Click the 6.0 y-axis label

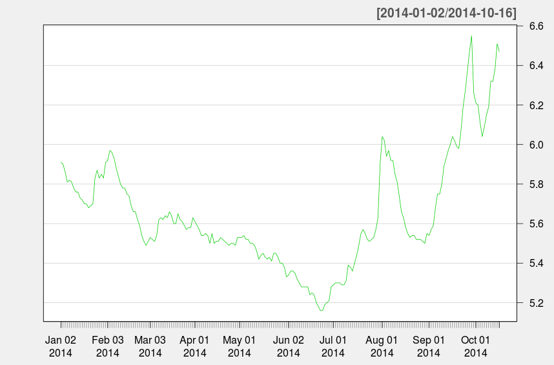click(536, 145)
